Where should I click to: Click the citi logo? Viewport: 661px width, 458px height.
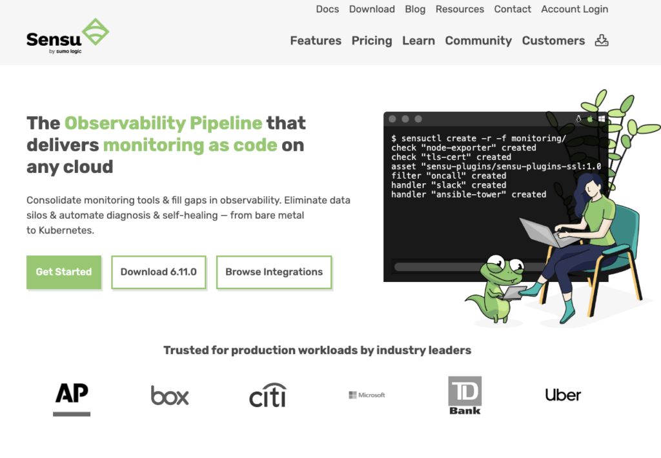268,395
